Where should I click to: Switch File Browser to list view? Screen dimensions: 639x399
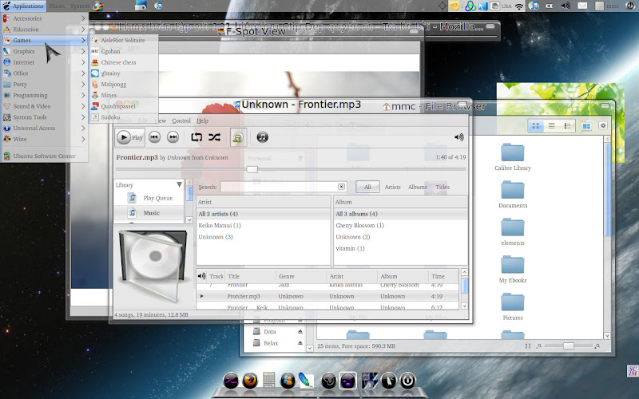point(551,126)
